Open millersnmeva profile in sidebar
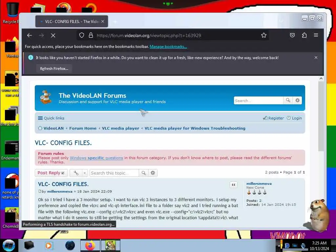The image size is (336, 252). (x=259, y=183)
